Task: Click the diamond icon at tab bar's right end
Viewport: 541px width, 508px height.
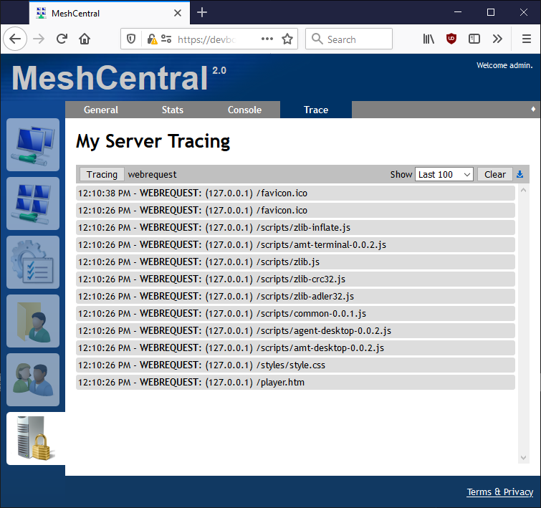Action: pyautogui.click(x=533, y=109)
